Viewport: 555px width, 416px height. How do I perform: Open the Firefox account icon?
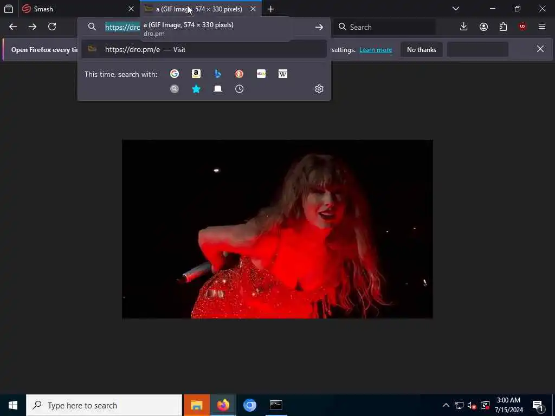pos(483,27)
